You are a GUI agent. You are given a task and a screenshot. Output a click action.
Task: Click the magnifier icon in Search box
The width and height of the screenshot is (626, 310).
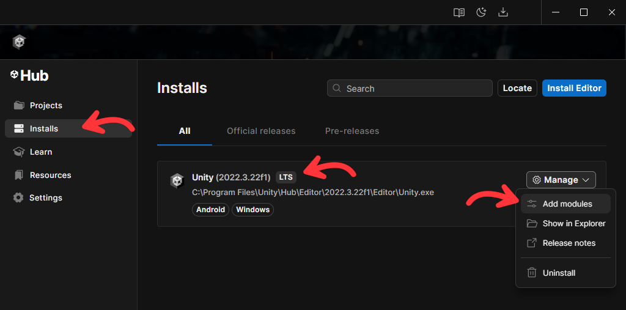click(x=337, y=88)
